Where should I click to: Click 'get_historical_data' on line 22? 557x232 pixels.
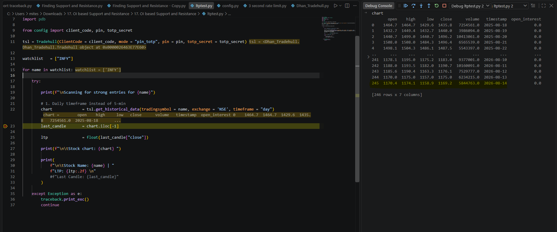tap(117, 109)
